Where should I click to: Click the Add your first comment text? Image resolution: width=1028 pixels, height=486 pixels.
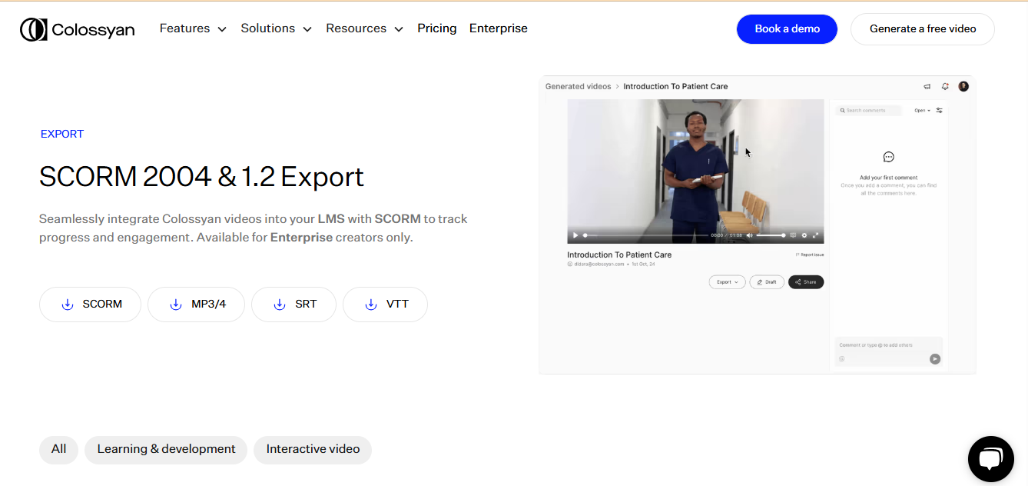(x=888, y=178)
